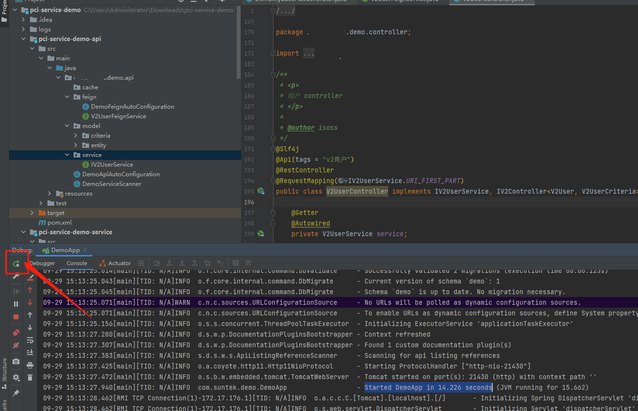Expand the logs folder

pyautogui.click(x=23, y=29)
